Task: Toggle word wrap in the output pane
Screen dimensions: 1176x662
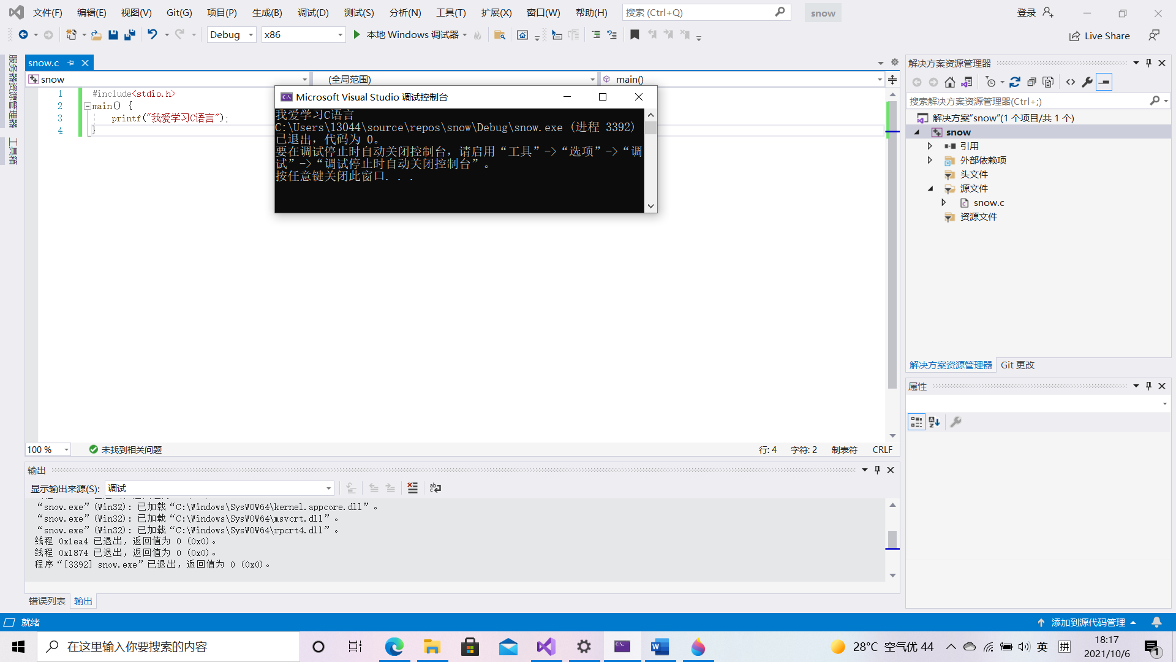Action: (x=435, y=488)
